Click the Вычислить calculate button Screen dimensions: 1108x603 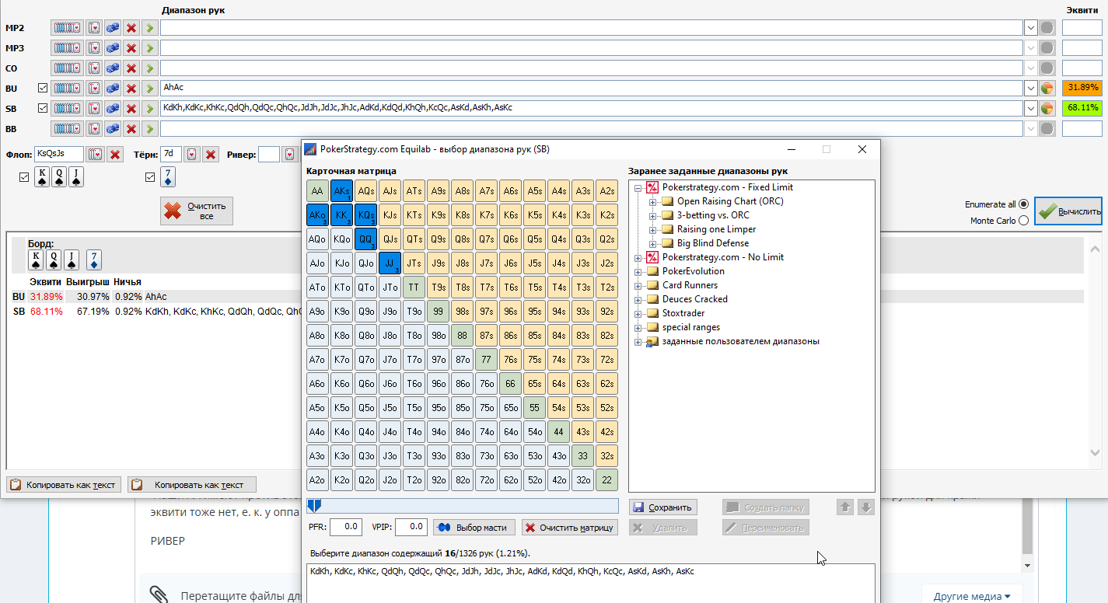point(1068,211)
